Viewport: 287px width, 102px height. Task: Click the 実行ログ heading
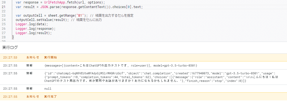click(x=10, y=48)
